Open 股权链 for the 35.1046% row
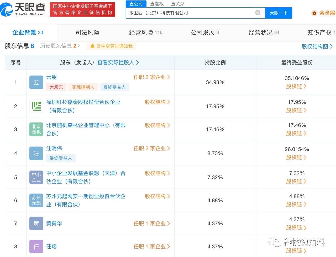The image size is (336, 257). click(296, 87)
